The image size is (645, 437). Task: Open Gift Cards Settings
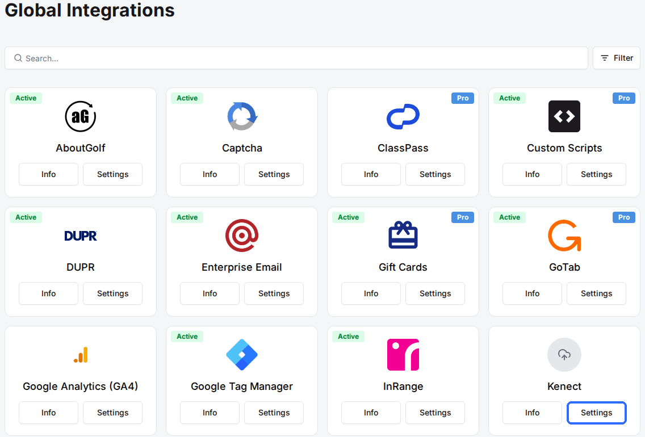pos(435,293)
